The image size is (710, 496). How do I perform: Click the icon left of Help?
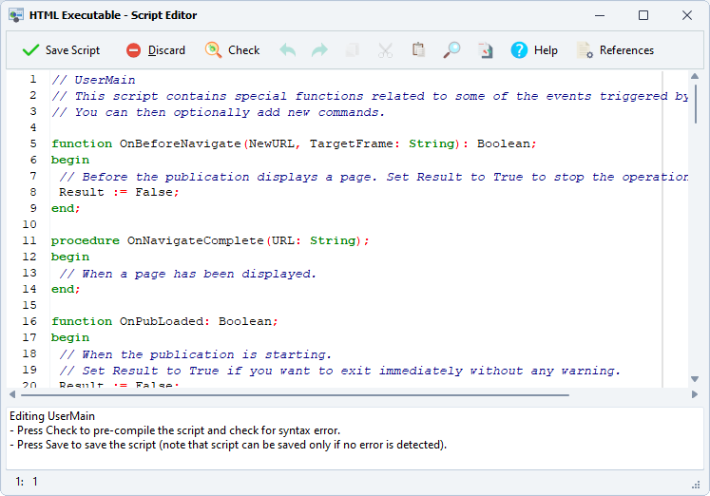pyautogui.click(x=485, y=50)
